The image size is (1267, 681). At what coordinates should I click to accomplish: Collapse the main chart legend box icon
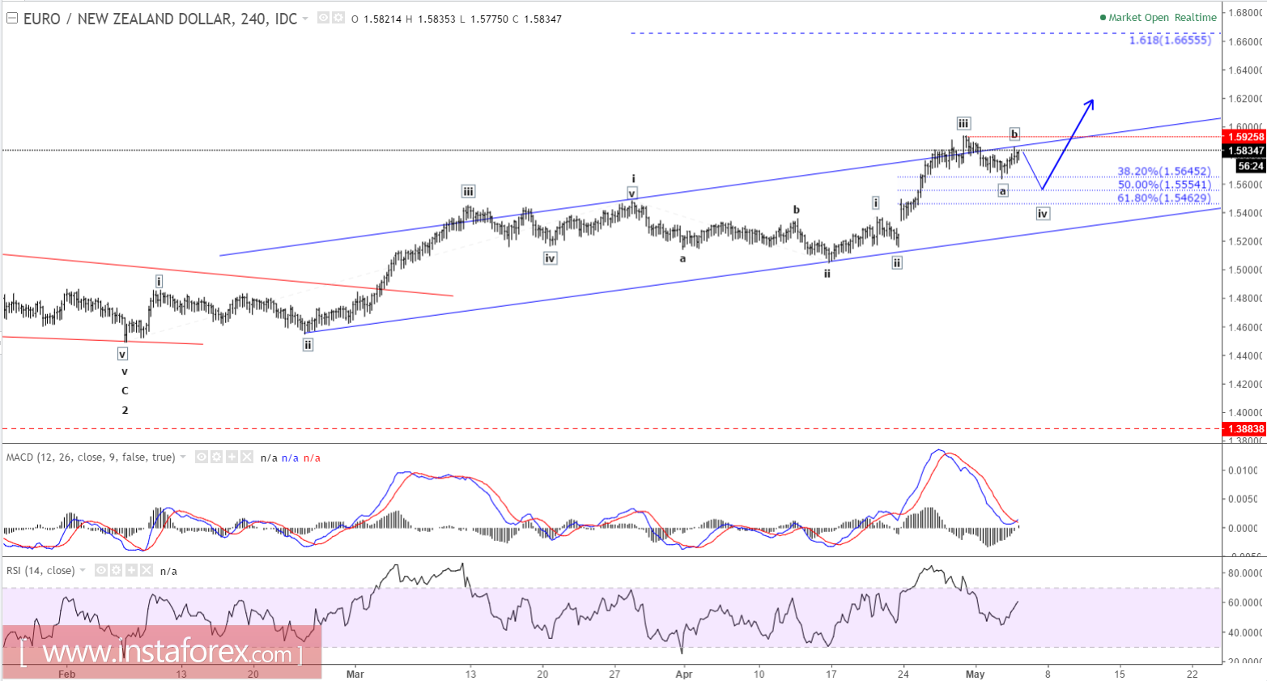[x=12, y=18]
